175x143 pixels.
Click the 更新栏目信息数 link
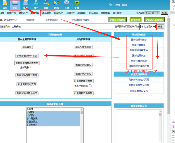click(139, 61)
